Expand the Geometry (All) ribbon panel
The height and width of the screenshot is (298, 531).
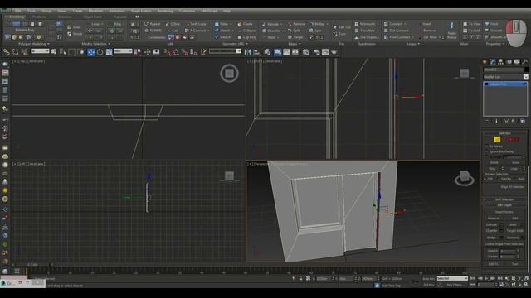235,44
